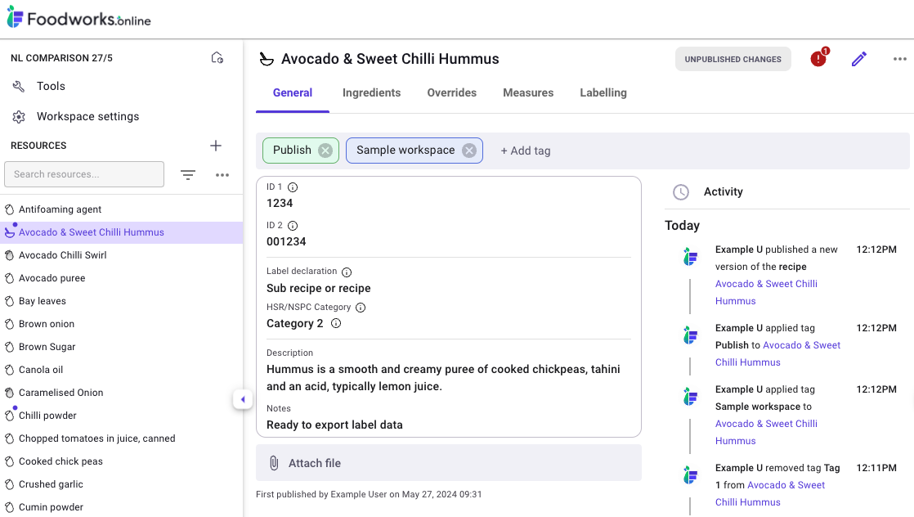Image resolution: width=914 pixels, height=517 pixels.
Task: Click the pencil edit icon
Action: [858, 59]
